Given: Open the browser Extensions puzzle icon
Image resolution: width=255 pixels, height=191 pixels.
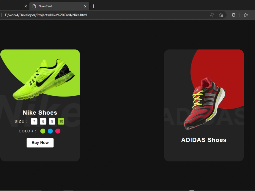Looking at the screenshot, I should pyautogui.click(x=233, y=15).
